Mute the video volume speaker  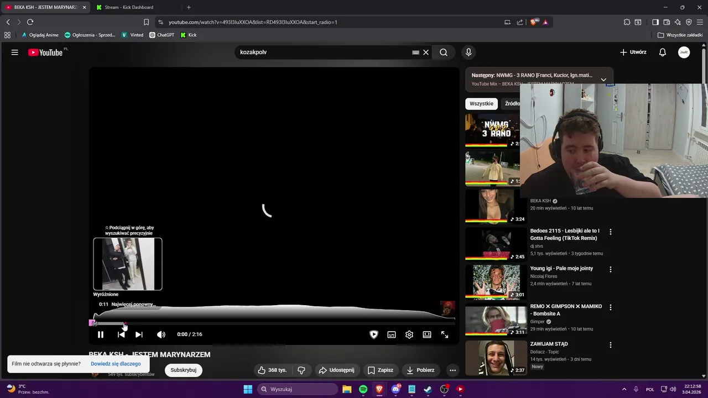tap(161, 334)
